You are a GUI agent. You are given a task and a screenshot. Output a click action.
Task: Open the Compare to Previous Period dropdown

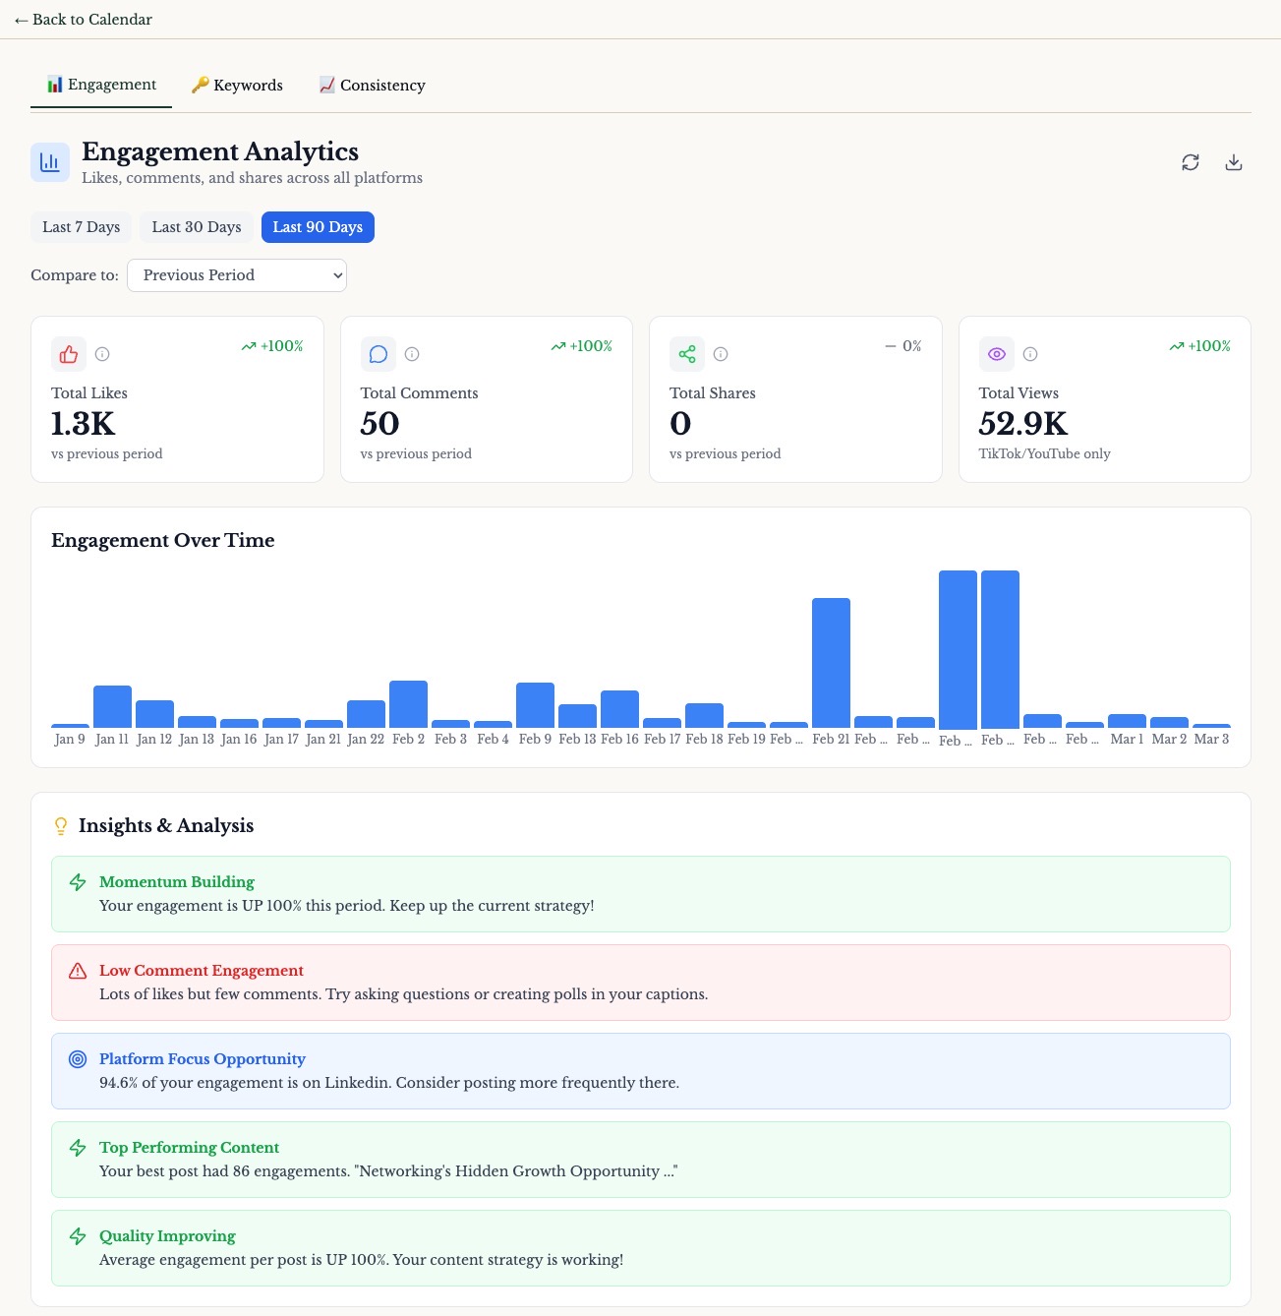click(x=236, y=275)
